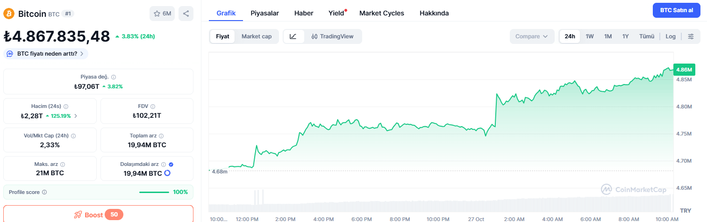Open info icon next to Maks. arz
Screen dimensions: 707x222
click(63, 165)
